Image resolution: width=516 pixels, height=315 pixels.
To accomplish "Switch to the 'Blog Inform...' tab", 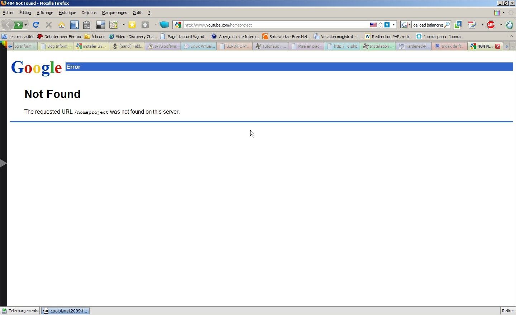I will click(55, 46).
